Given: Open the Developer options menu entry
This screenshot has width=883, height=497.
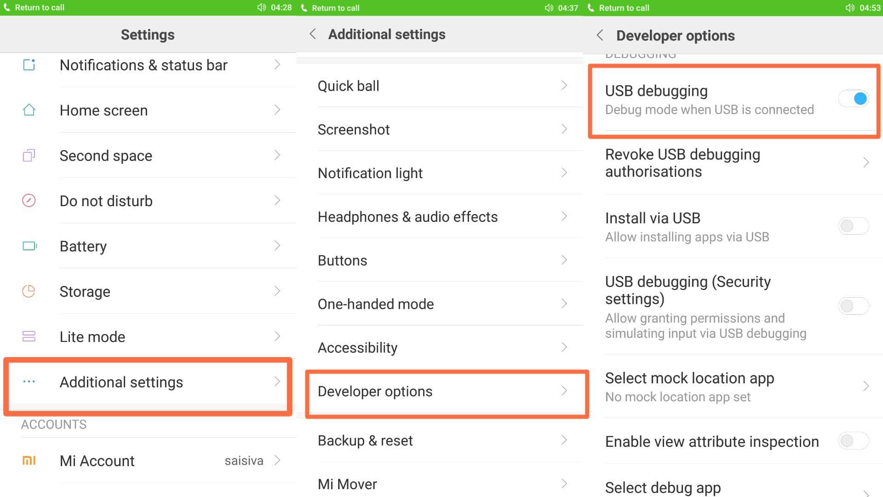Looking at the screenshot, I should coord(441,392).
